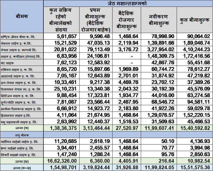Select cell value 1,969.89
Screen dimensions: 213x171
click(x=128, y=69)
